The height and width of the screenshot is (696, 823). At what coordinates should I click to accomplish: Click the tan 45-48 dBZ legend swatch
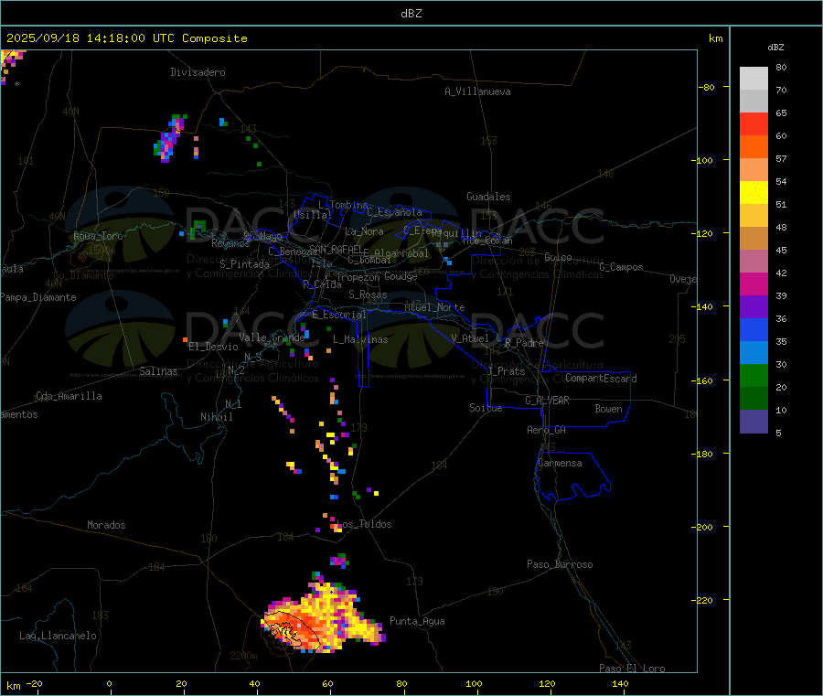click(x=754, y=239)
